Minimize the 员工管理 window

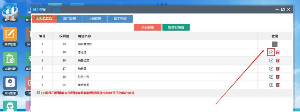click(277, 9)
